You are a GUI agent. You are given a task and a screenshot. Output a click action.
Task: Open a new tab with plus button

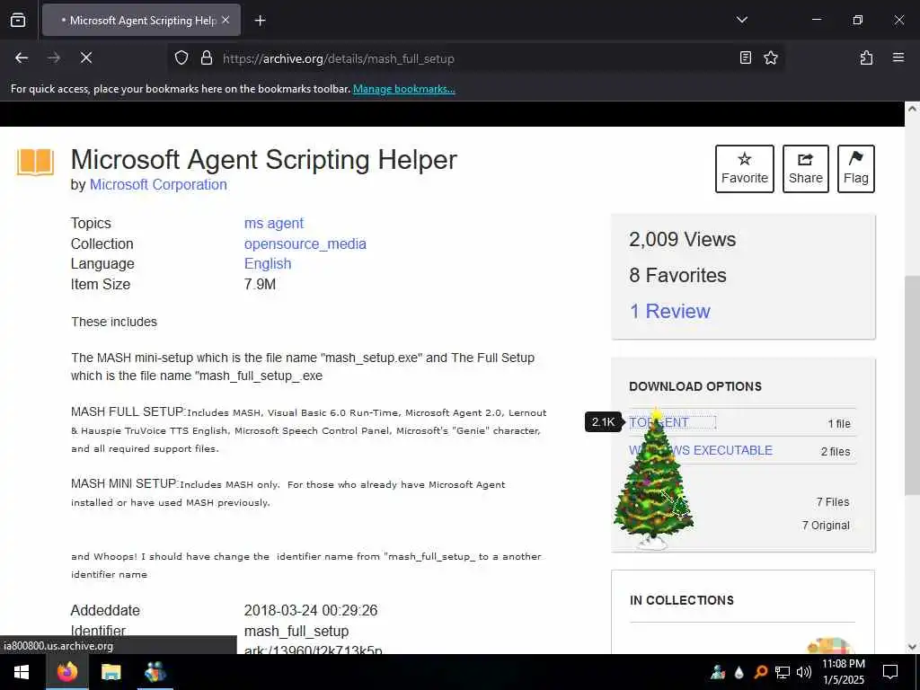pyautogui.click(x=260, y=21)
